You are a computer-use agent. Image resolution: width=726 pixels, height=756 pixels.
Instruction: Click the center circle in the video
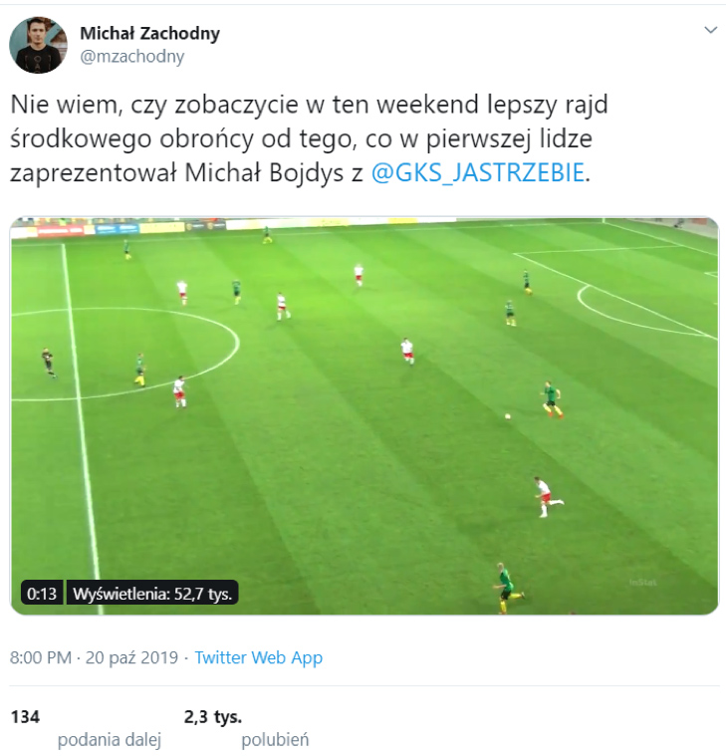[125, 355]
